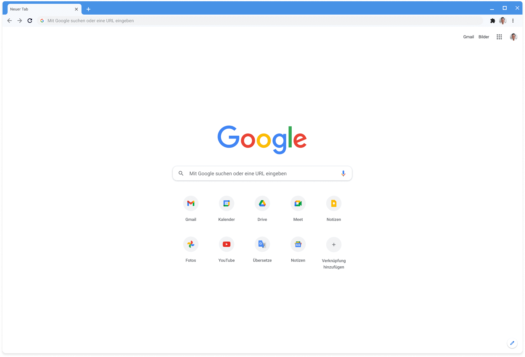Focus the address bar URL field
This screenshot has width=525, height=357.
[x=260, y=21]
